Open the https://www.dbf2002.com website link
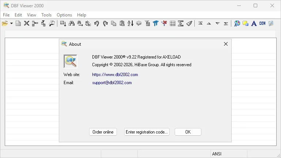The image size is (281, 158). click(115, 75)
